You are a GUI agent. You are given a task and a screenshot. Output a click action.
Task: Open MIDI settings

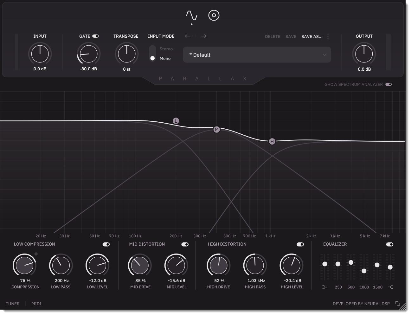point(36,304)
